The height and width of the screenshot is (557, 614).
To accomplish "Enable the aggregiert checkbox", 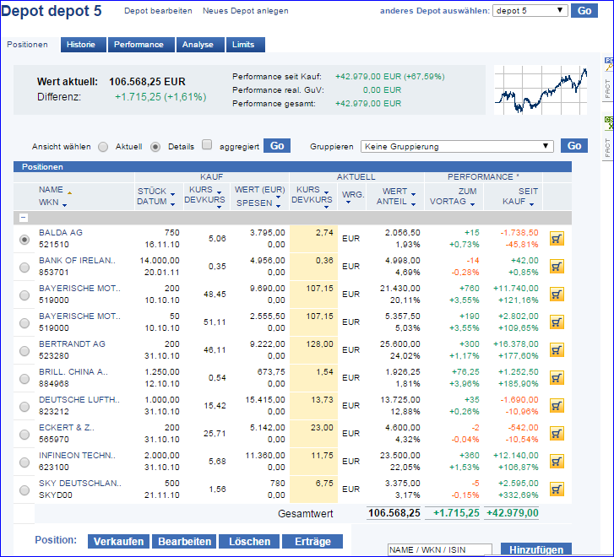I will pyautogui.click(x=208, y=145).
